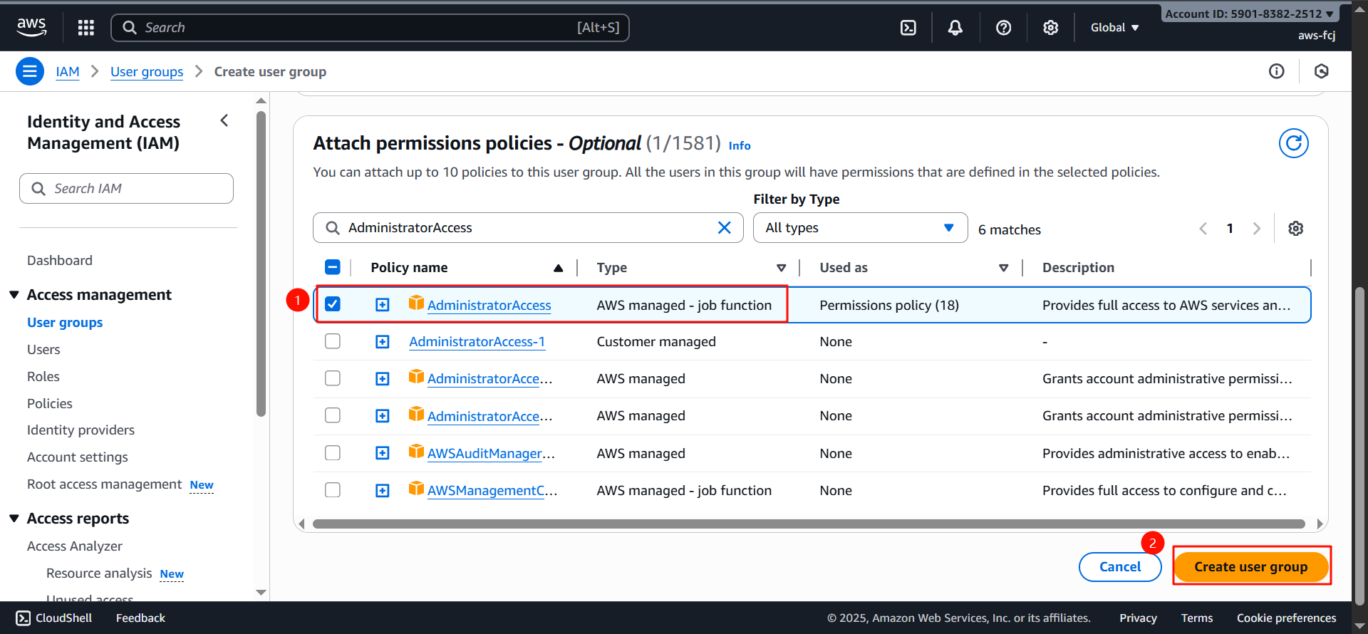Open the Filter by Type dropdown
1368x634 pixels.
860,228
